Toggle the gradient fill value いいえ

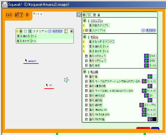pos(152,81)
